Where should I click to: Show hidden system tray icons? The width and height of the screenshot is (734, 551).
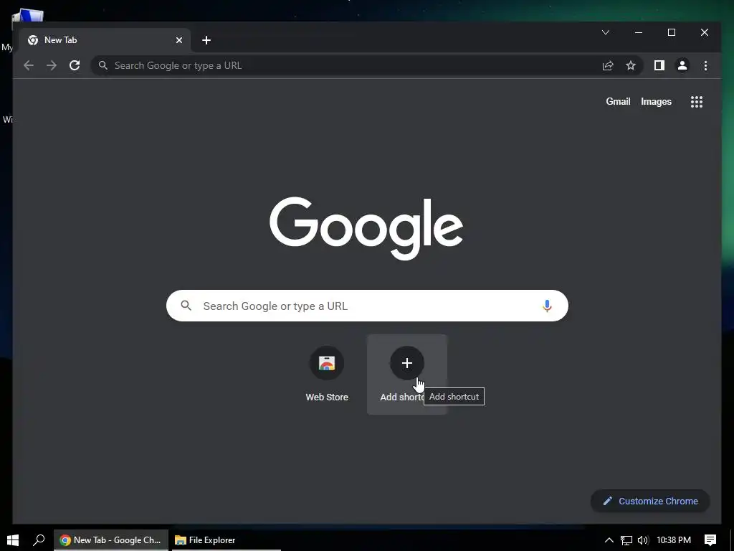609,540
